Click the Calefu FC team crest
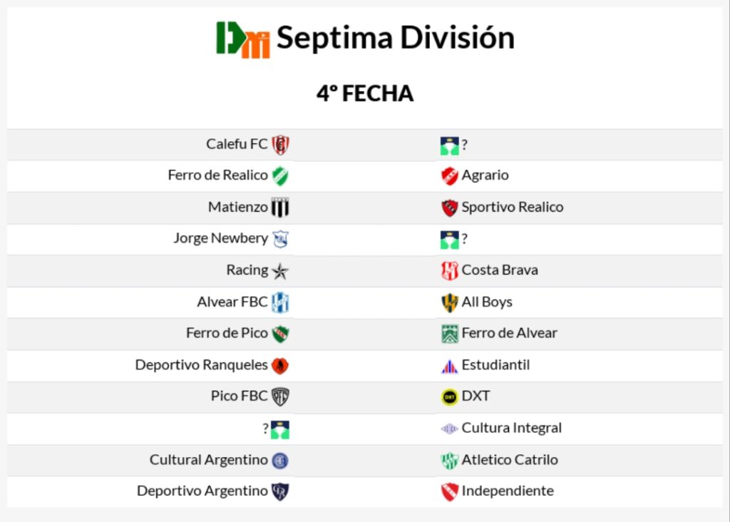 280,145
